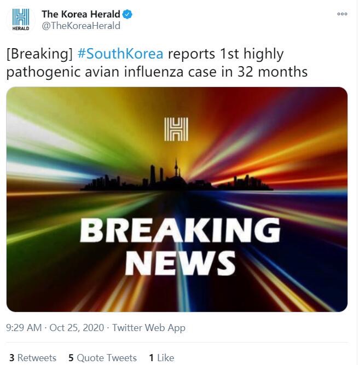View the 3 Retweets list
The height and width of the screenshot is (365, 359).
coord(33,357)
